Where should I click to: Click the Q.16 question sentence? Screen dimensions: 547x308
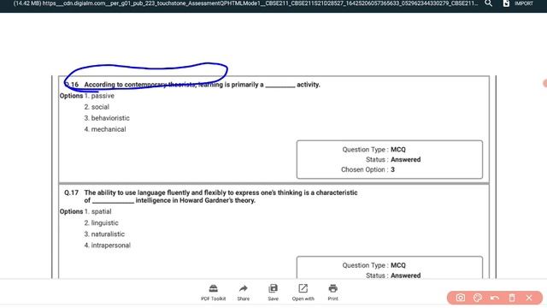point(202,85)
